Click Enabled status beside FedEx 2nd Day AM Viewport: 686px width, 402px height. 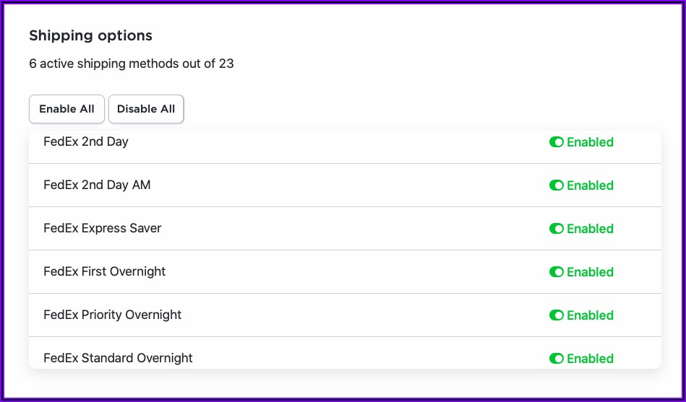[590, 185]
